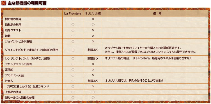Image resolution: width=211 pixels, height=104 pixels.
Task: Click the アパルタメントの所有 row label
Action: pyautogui.click(x=19, y=64)
